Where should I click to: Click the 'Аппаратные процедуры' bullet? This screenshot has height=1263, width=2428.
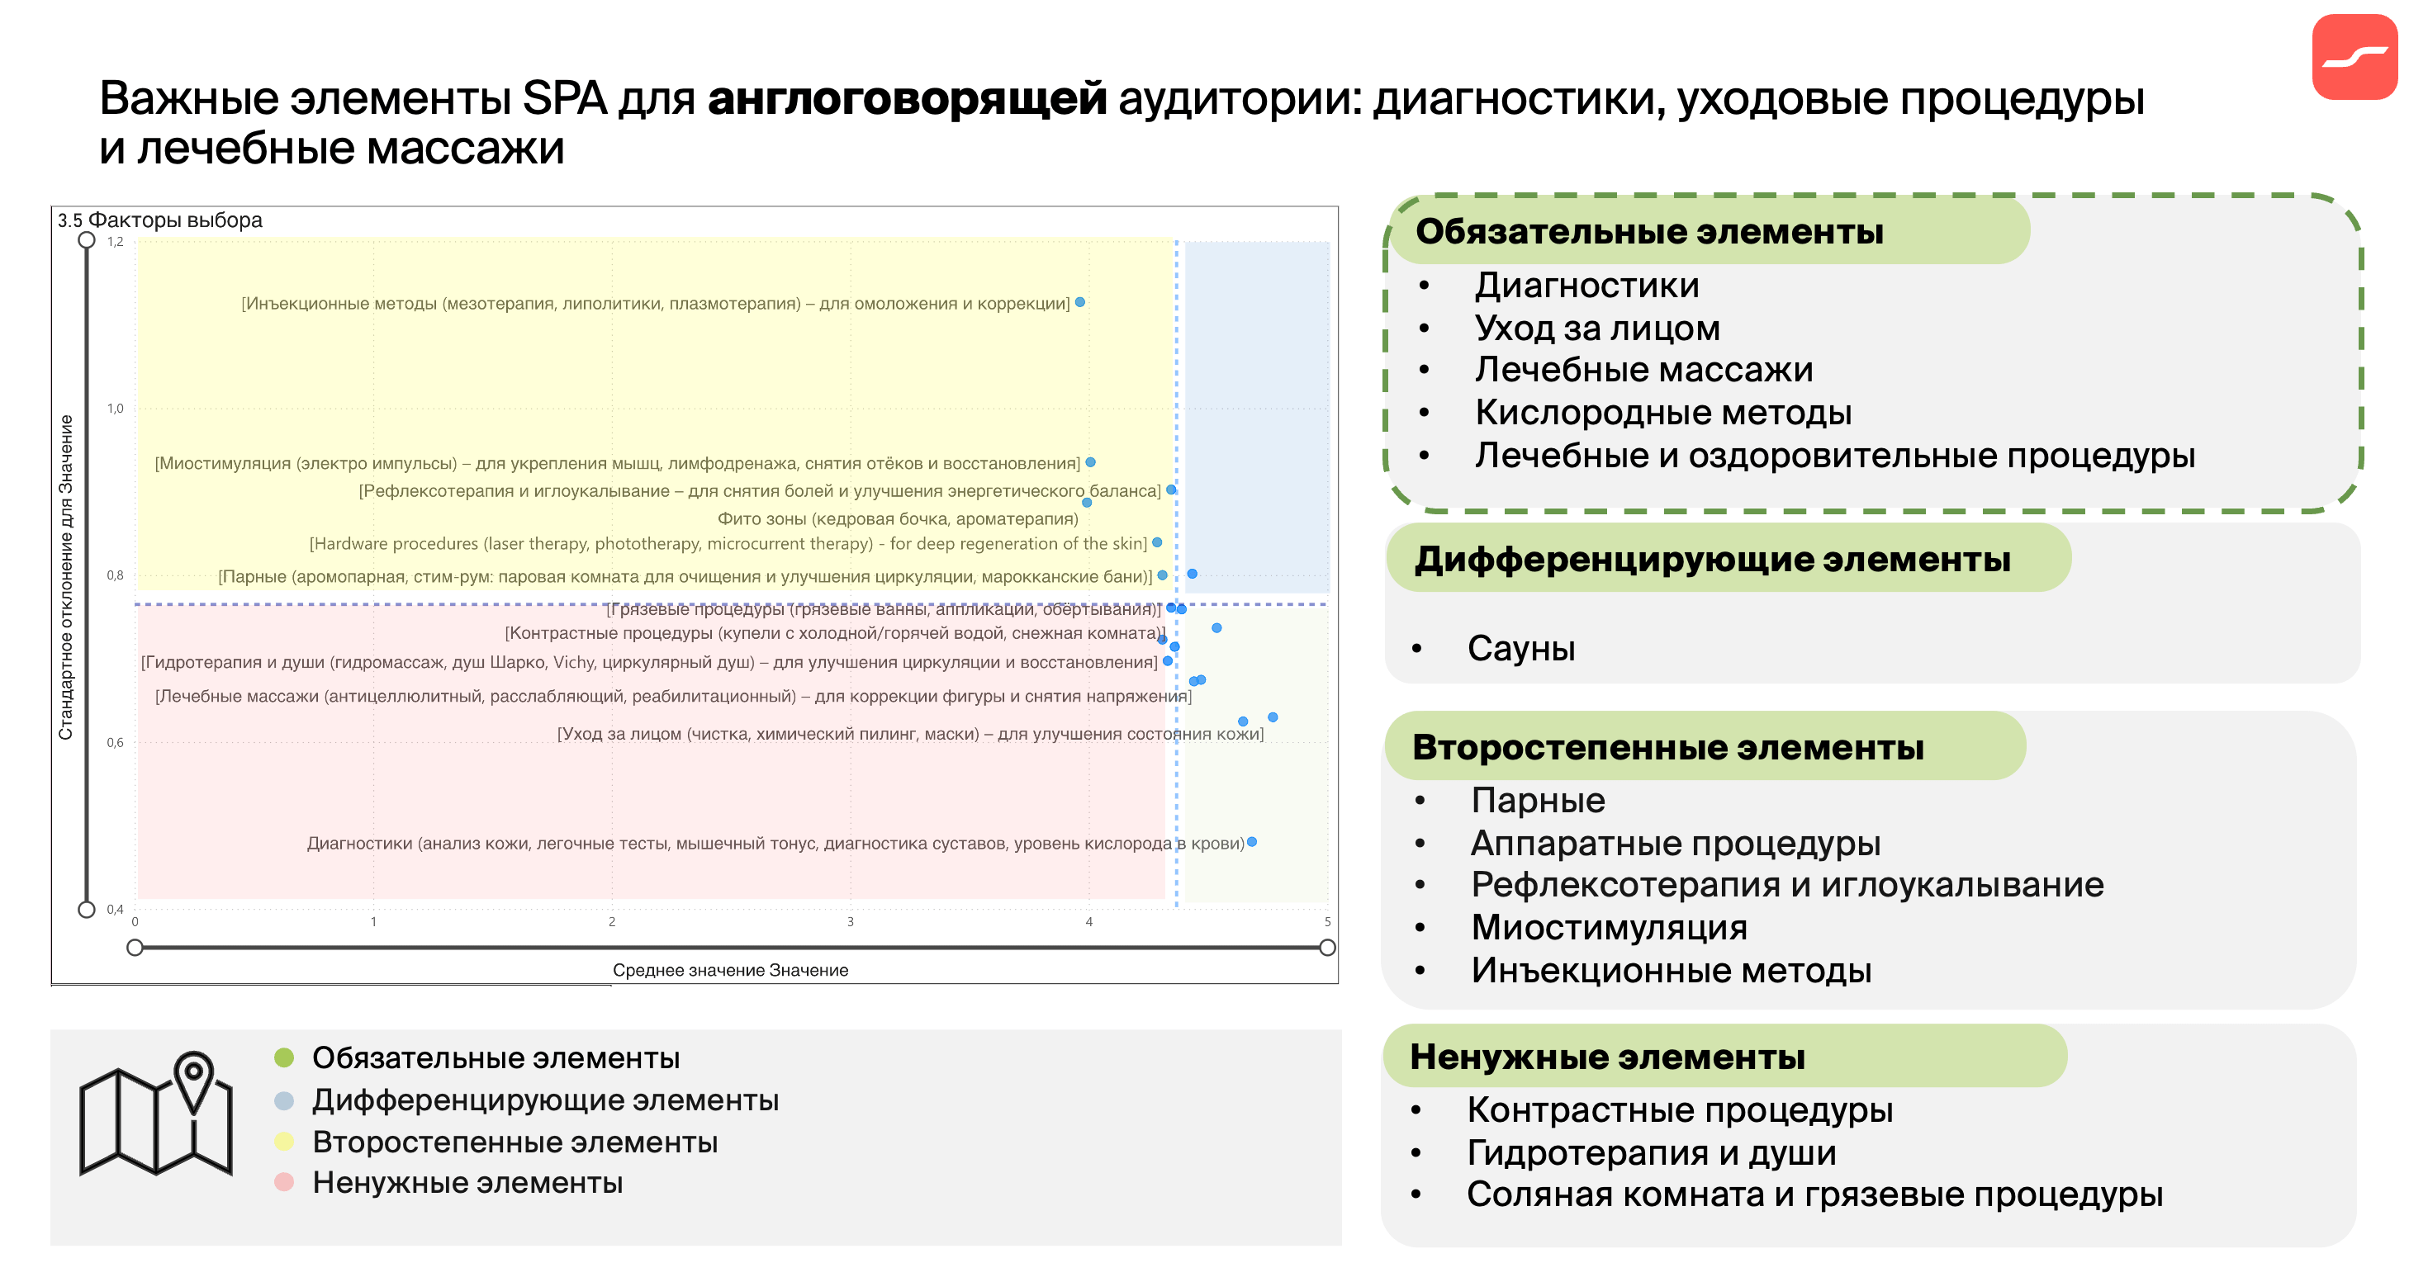tap(1676, 844)
